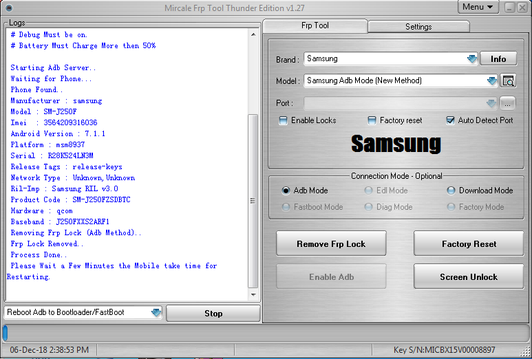Click log line 'Manufacturer : samsung'
The image size is (532, 359).
(x=56, y=100)
